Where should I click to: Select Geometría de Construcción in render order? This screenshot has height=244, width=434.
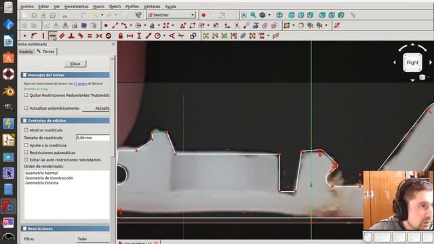coord(50,178)
